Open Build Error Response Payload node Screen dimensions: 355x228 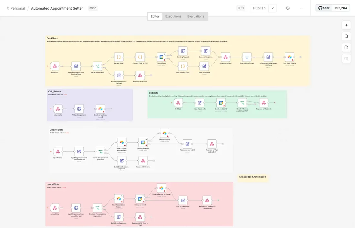(119, 75)
